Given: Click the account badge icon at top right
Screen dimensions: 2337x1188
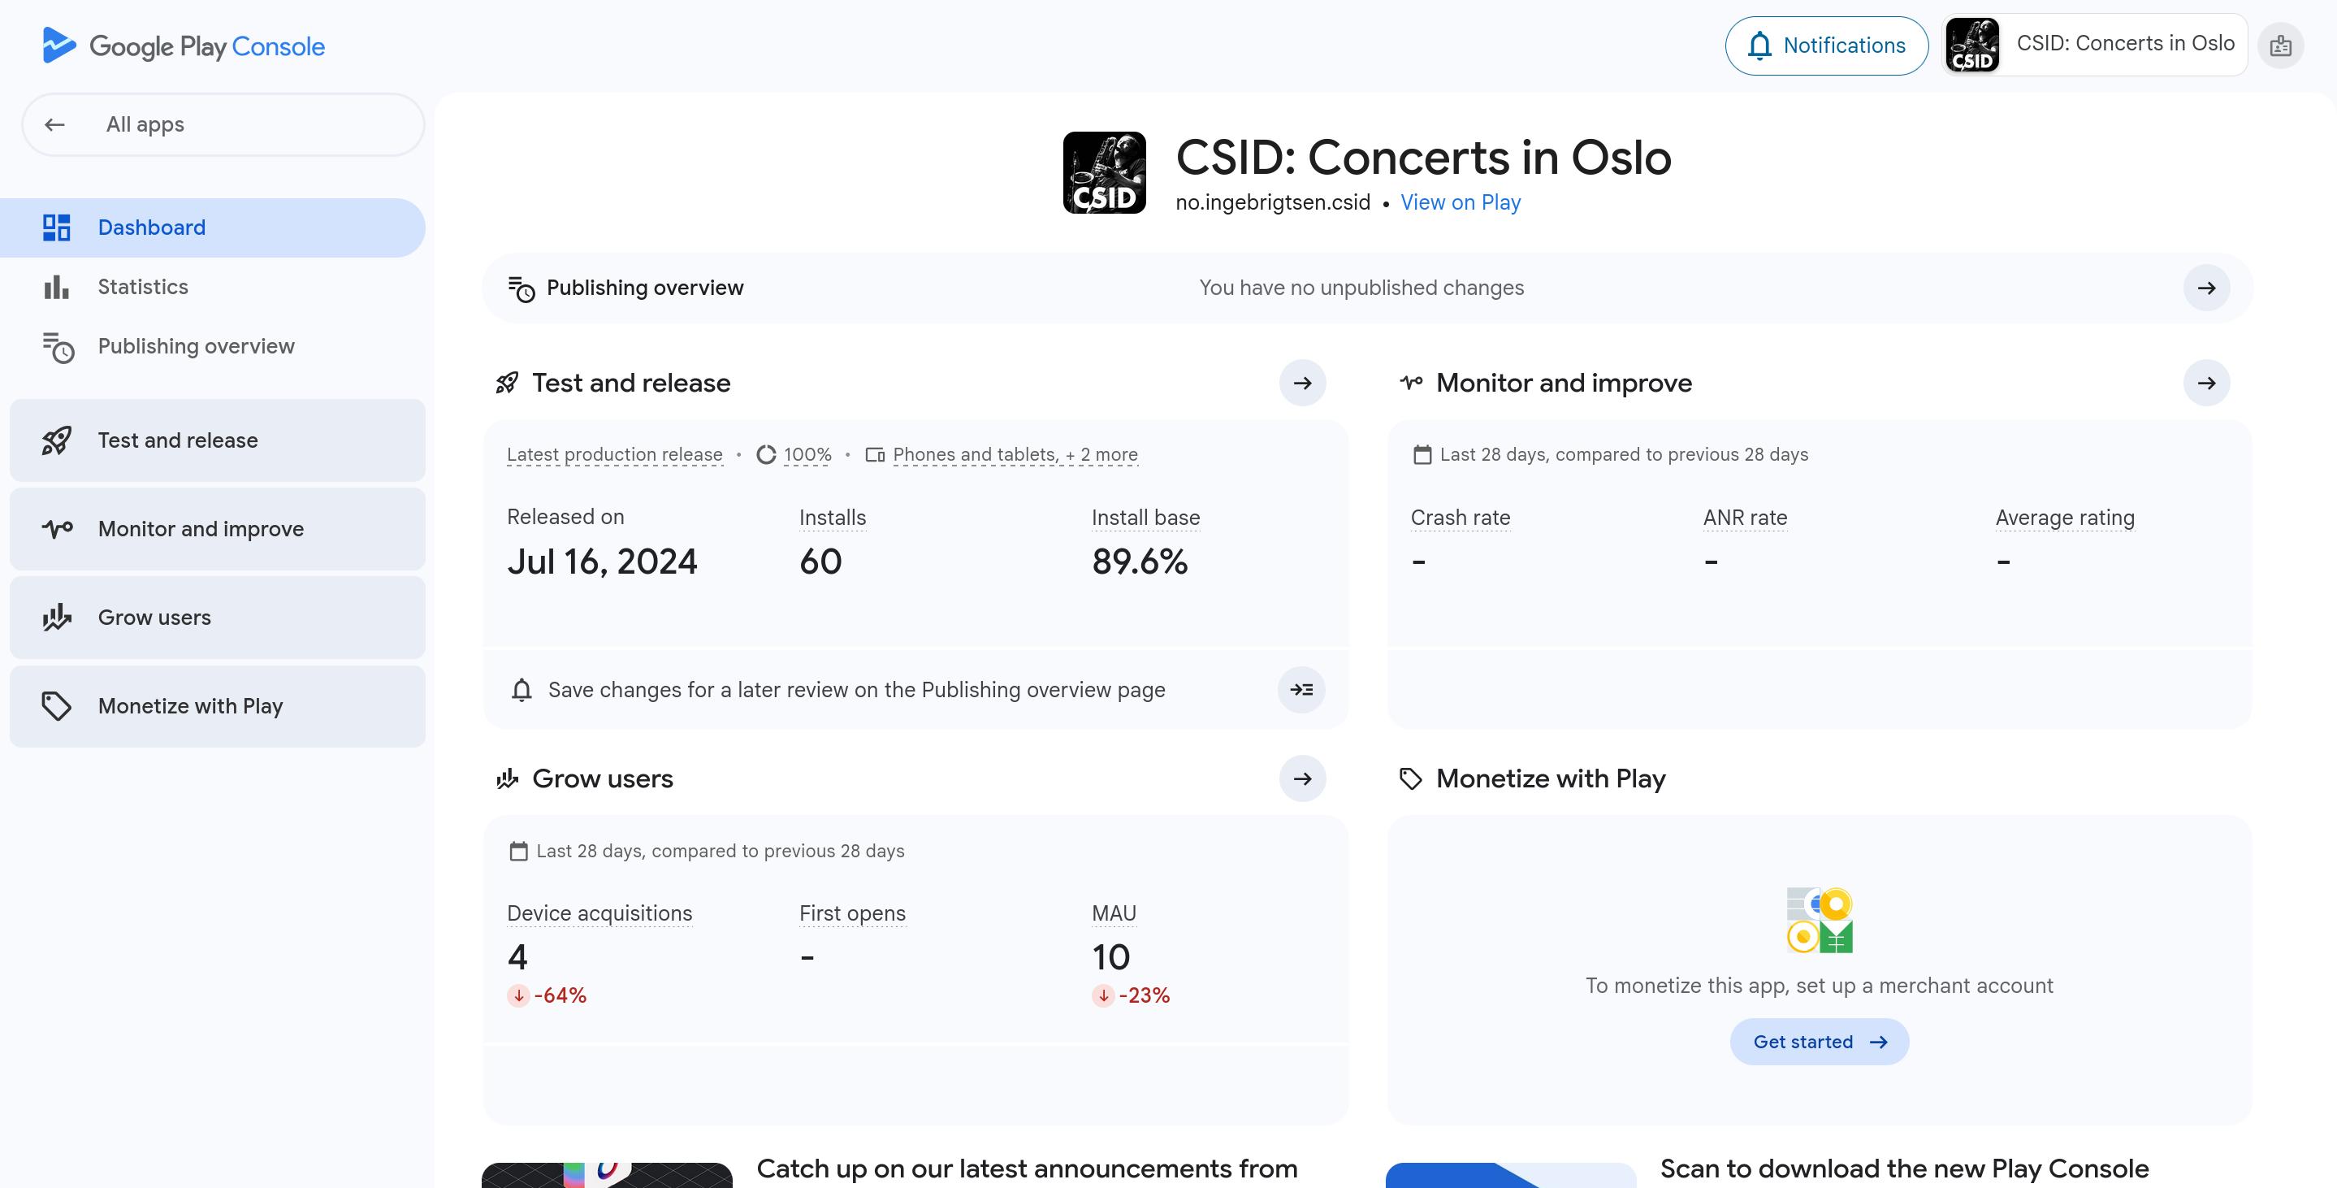Looking at the screenshot, I should tap(2281, 46).
